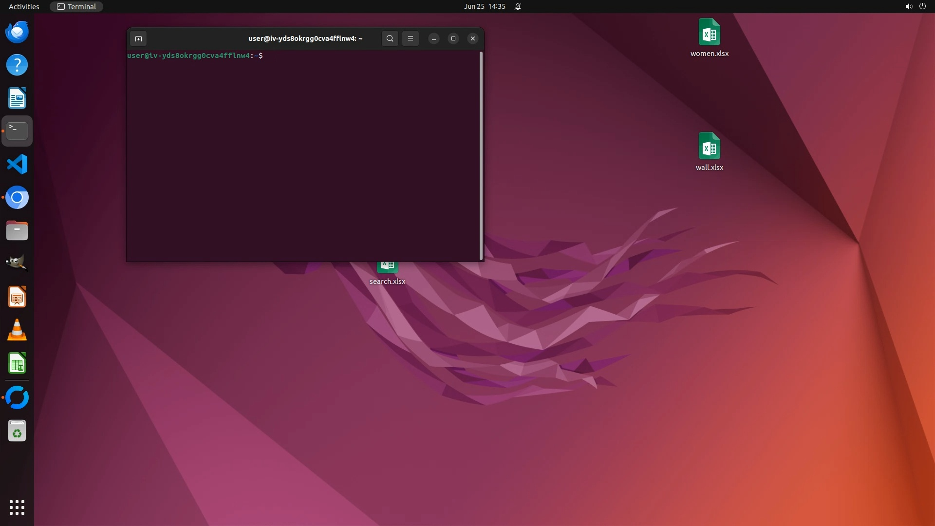The width and height of the screenshot is (935, 526).
Task: Open system menu via power icon
Action: [x=922, y=6]
